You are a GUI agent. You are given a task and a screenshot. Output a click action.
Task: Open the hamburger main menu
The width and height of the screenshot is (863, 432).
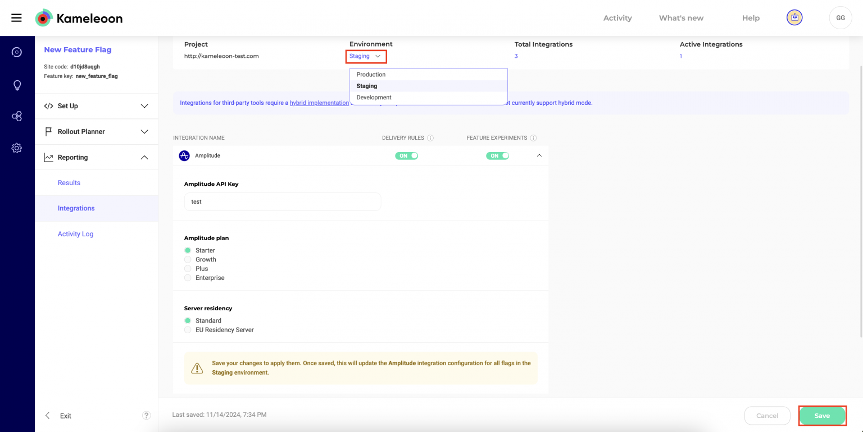[x=16, y=18]
